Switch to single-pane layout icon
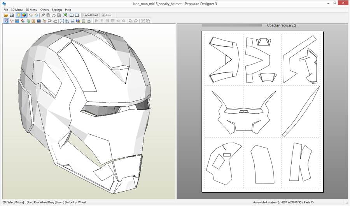This screenshot has height=206, width=350. tap(77, 15)
